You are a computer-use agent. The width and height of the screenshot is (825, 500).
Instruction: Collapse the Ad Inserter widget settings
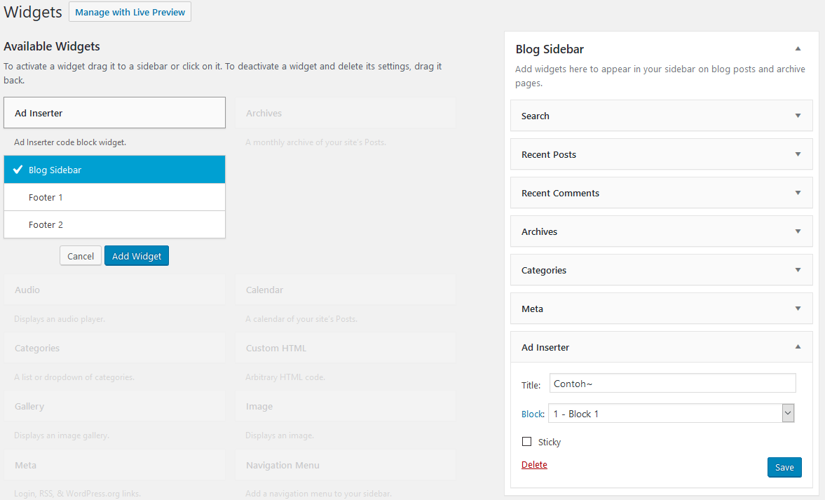tap(797, 347)
